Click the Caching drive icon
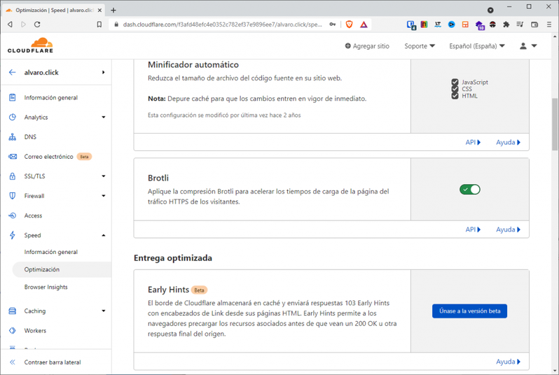This screenshot has height=375, width=559. [x=12, y=311]
